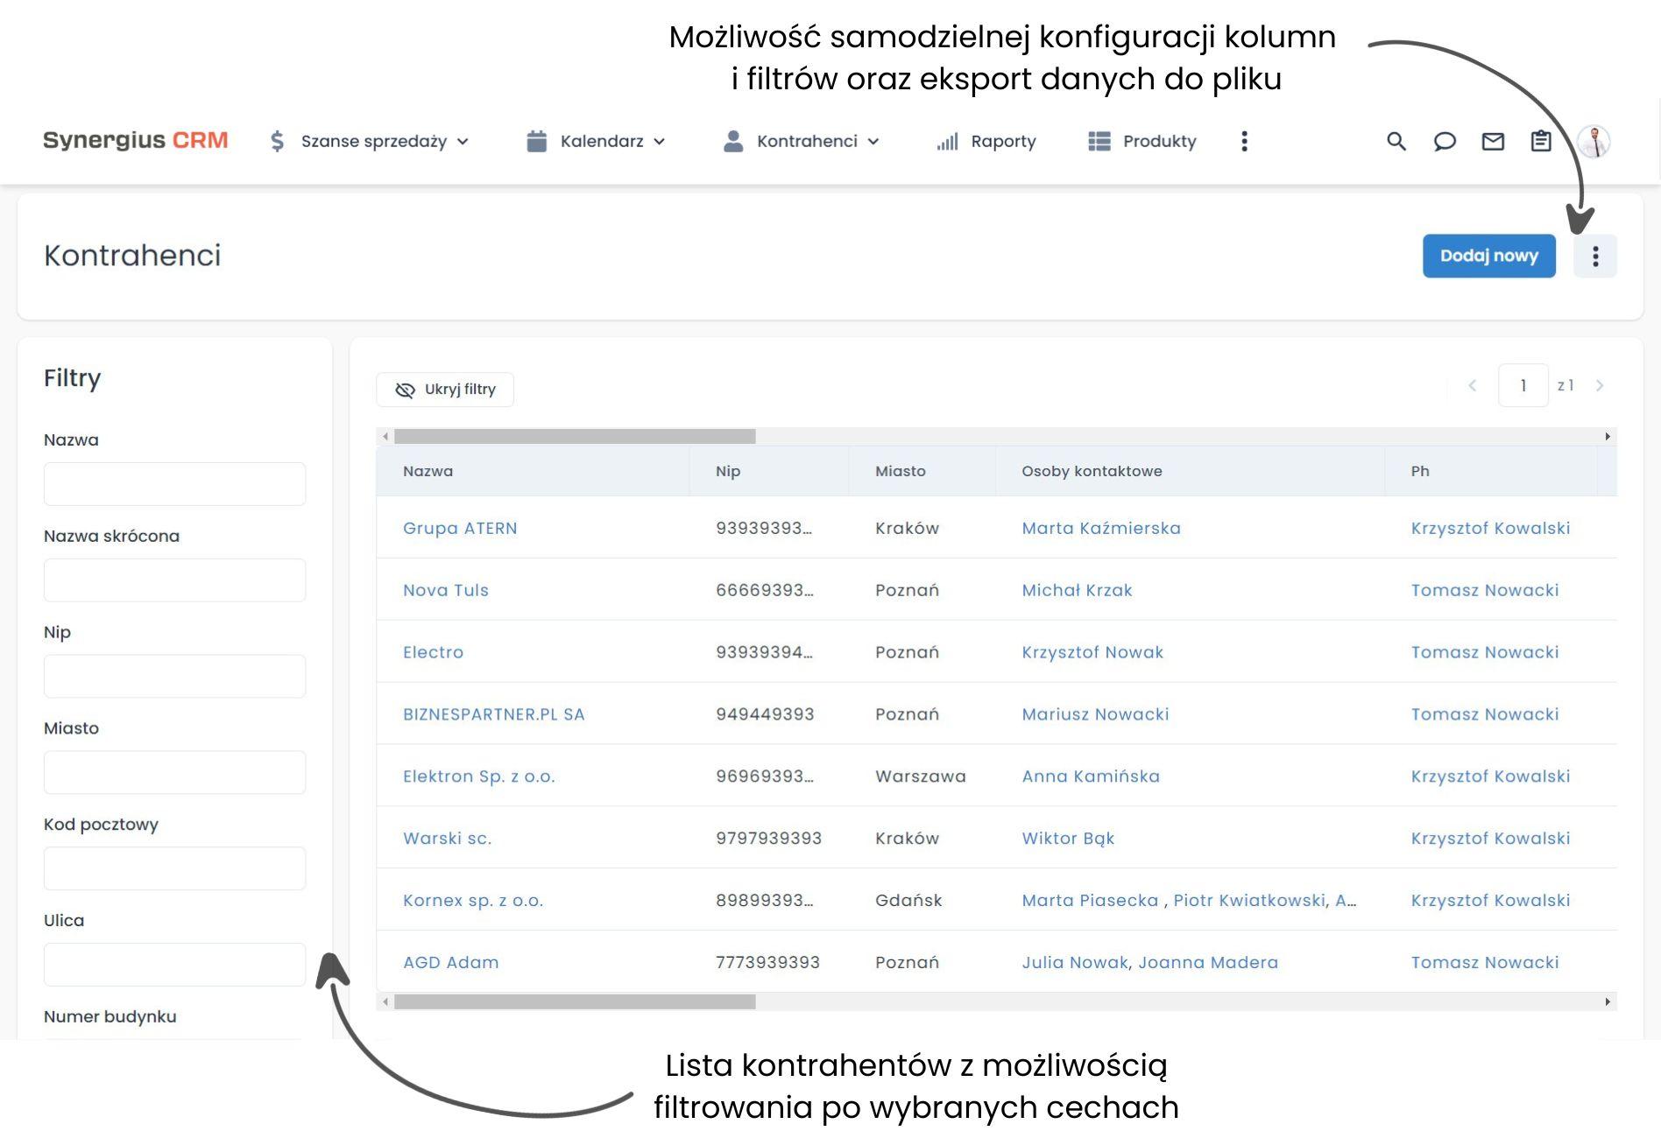Click the user avatar in the top bar
Screen dimensions: 1661x1138
pyautogui.click(x=1596, y=141)
